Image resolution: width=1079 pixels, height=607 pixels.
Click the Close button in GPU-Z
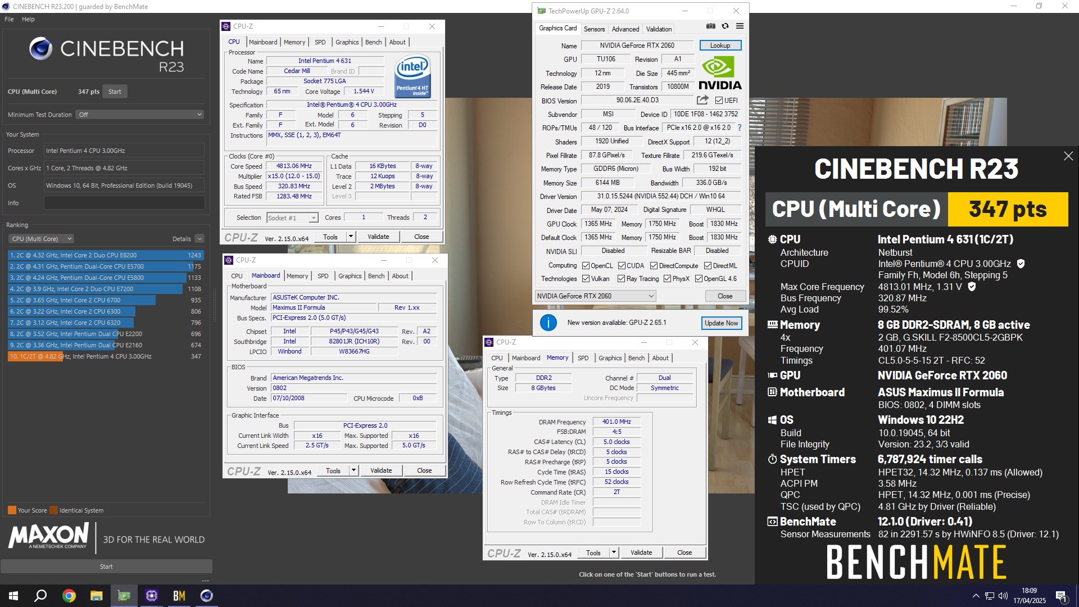click(x=725, y=296)
